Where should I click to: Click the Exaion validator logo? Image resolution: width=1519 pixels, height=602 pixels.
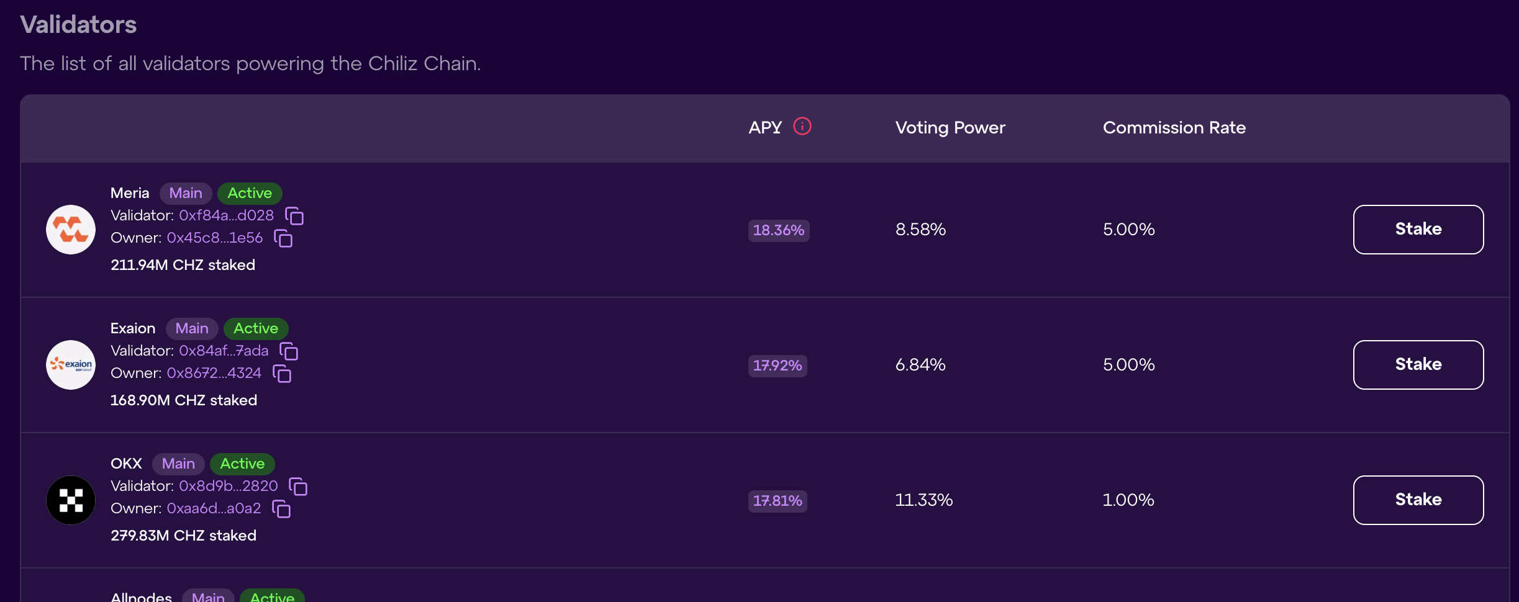71,365
